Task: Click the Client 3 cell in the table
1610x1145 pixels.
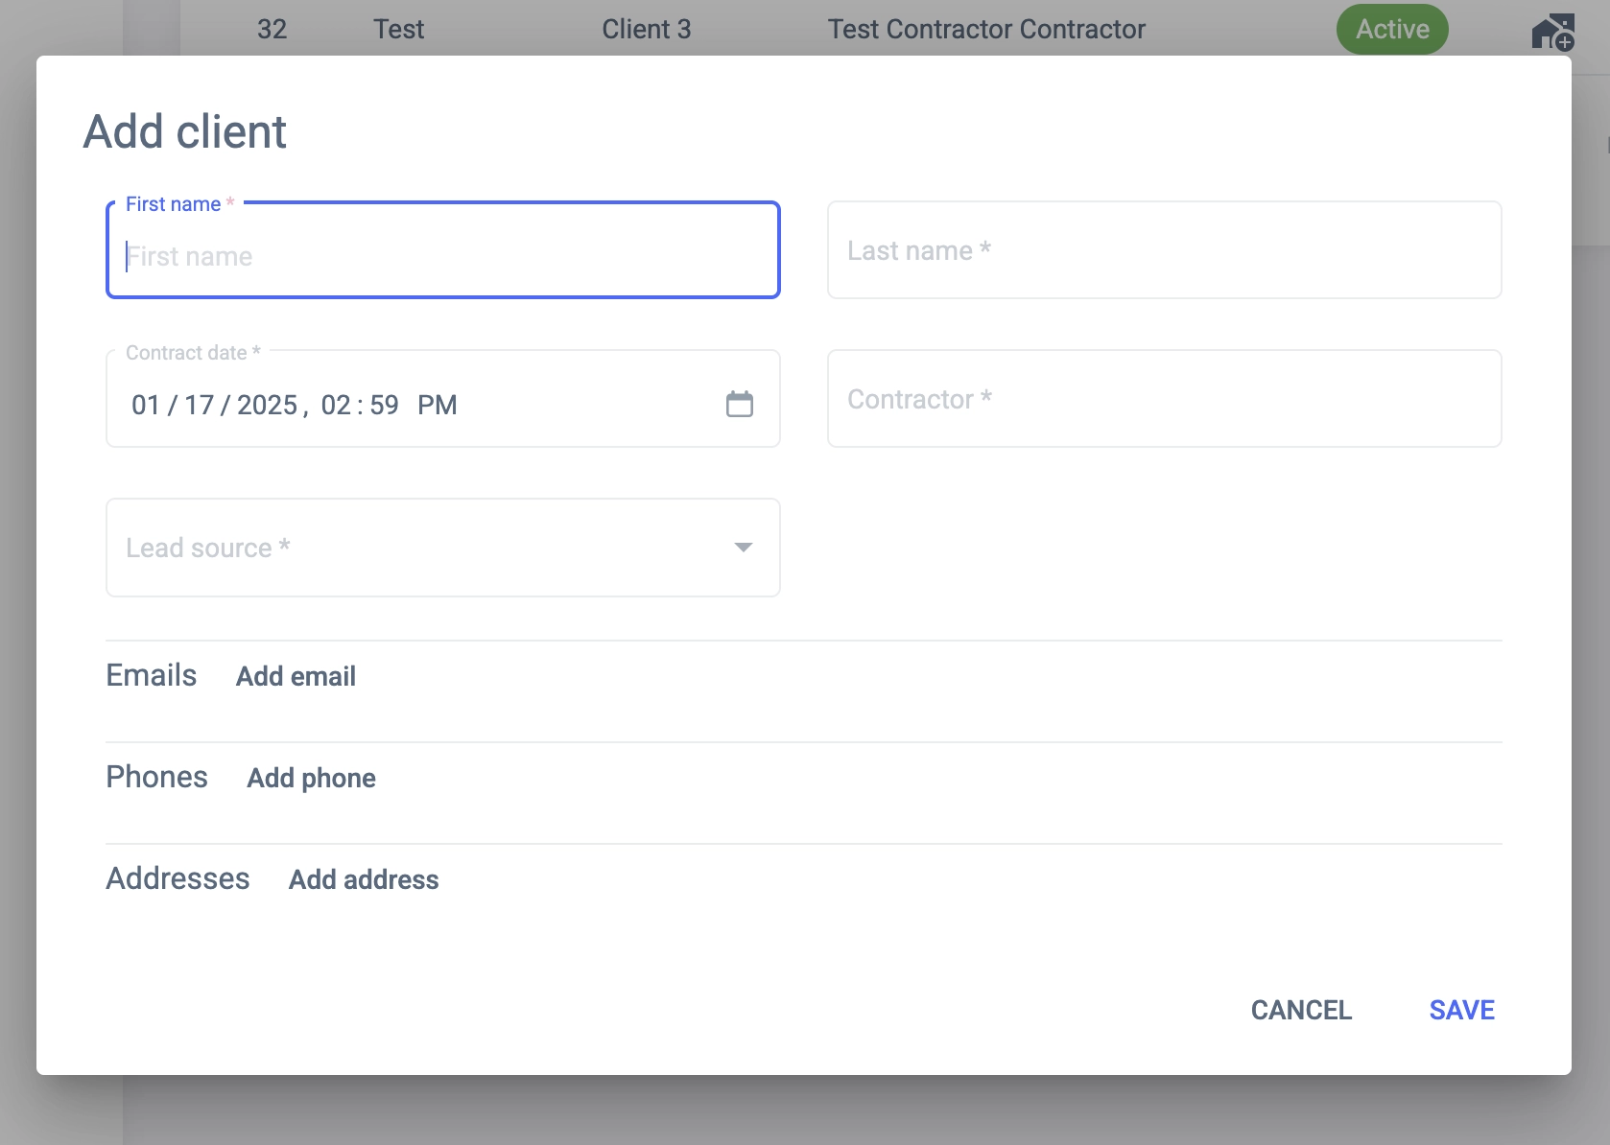Action: coord(646,30)
